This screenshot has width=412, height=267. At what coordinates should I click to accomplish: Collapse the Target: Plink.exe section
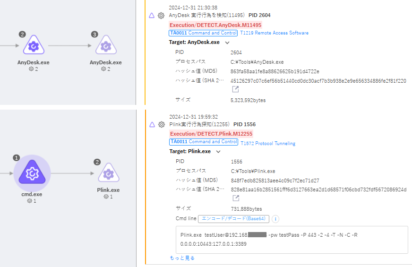tap(218, 152)
